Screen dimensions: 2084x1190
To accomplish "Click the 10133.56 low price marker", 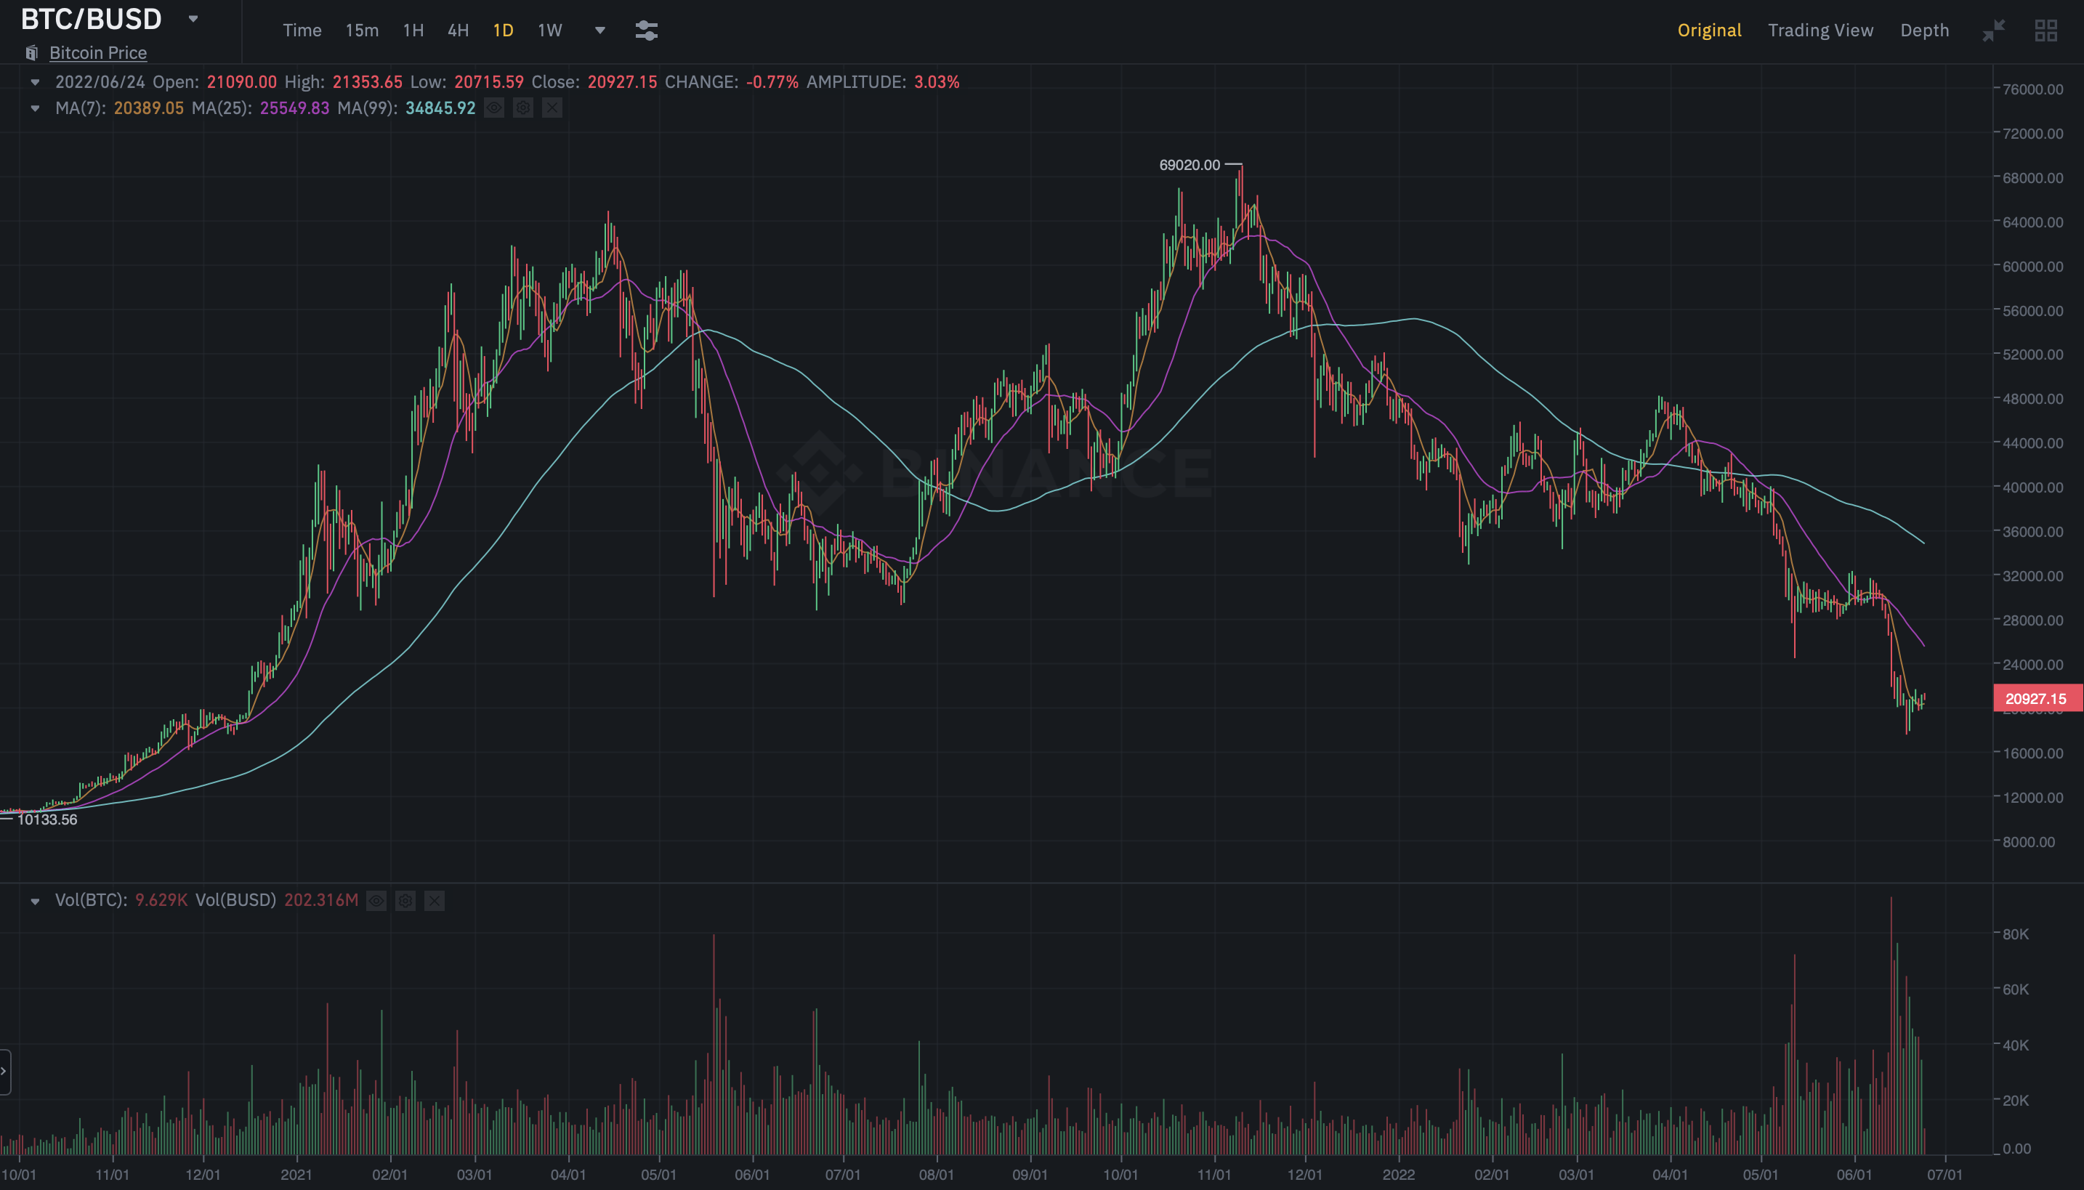I will point(47,819).
